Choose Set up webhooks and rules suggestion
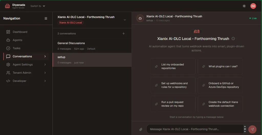Viewport: 262px width, 135px height. [173, 85]
